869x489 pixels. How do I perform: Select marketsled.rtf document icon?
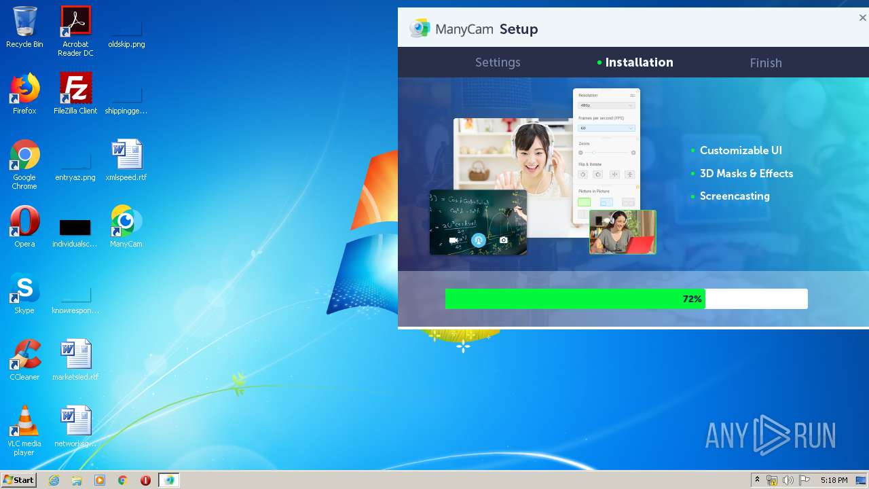coord(75,360)
